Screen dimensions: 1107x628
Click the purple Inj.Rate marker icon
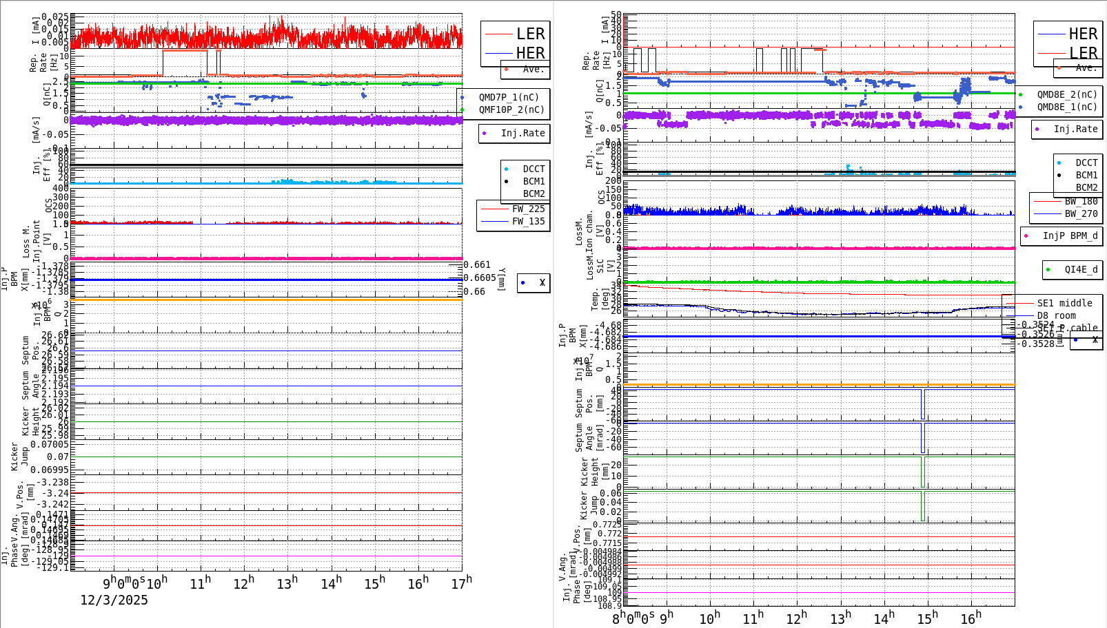pos(485,134)
